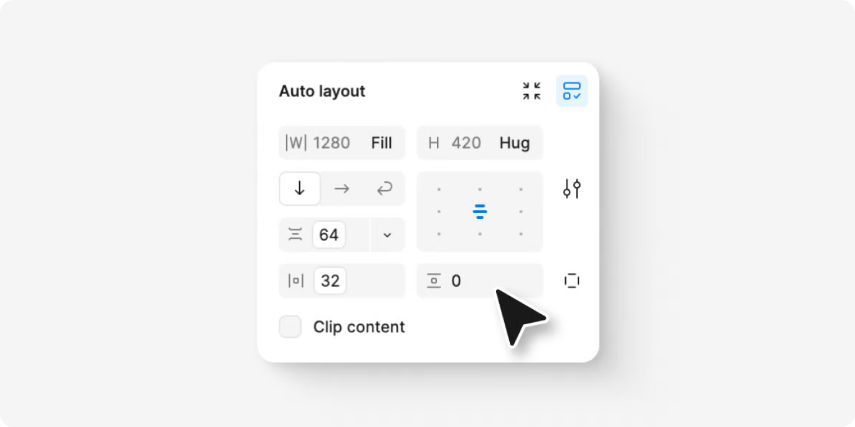Click the vertical gap spacing icon
This screenshot has height=427, width=855.
point(295,234)
